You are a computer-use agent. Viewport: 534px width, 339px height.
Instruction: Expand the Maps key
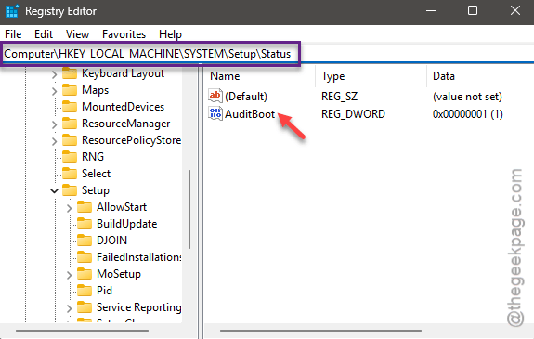(54, 91)
